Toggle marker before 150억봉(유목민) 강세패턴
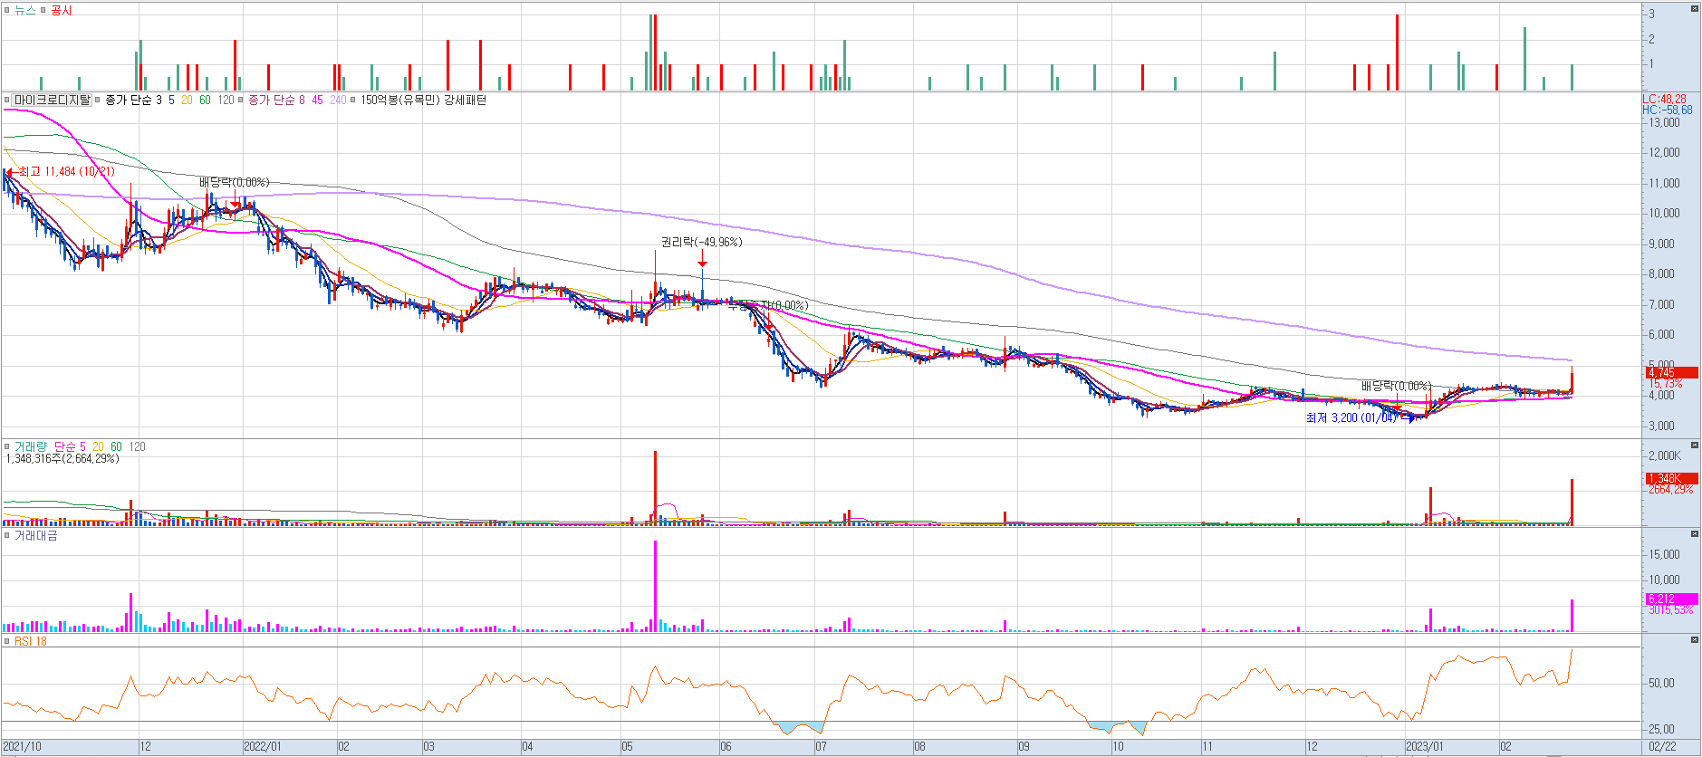Screen dimensions: 1702x757 [x=353, y=101]
